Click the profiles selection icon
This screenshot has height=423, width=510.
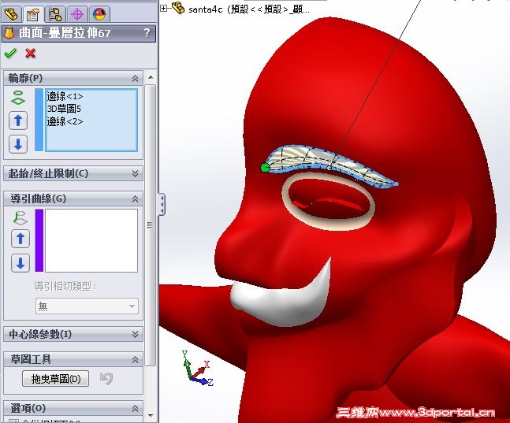tap(18, 98)
